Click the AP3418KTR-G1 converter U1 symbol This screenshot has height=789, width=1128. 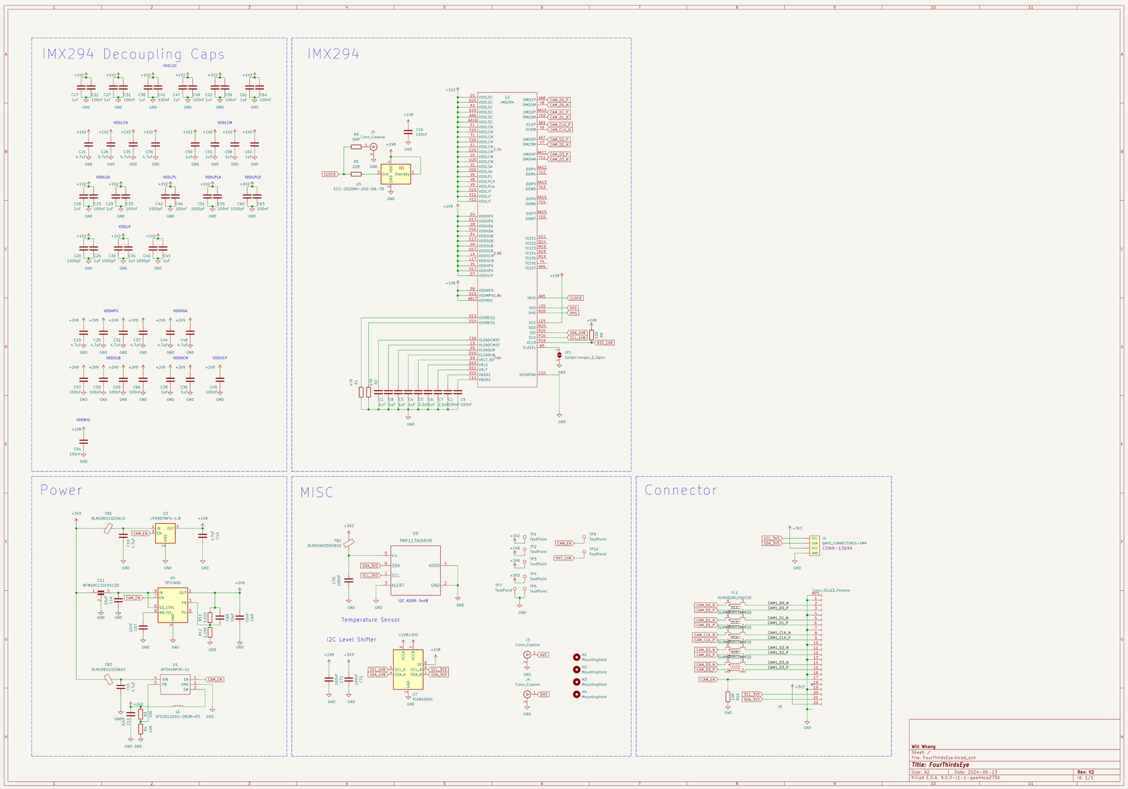tap(175, 683)
